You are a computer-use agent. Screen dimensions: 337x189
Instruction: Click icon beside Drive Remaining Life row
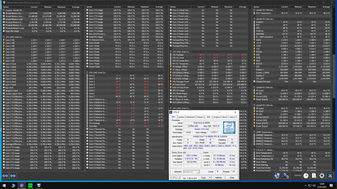[255, 159]
